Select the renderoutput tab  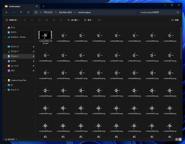pyautogui.click(x=19, y=6)
